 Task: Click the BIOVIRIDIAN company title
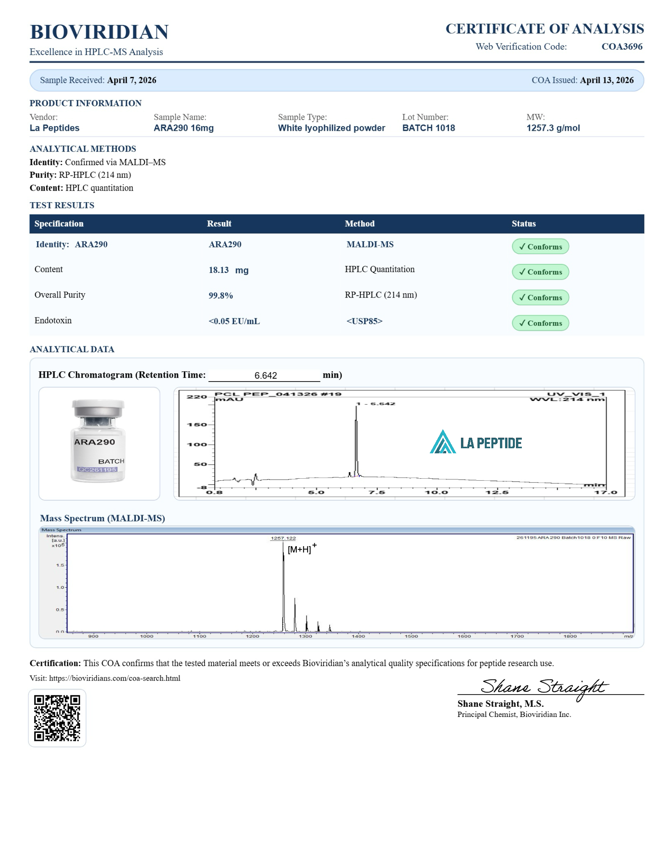point(99,32)
